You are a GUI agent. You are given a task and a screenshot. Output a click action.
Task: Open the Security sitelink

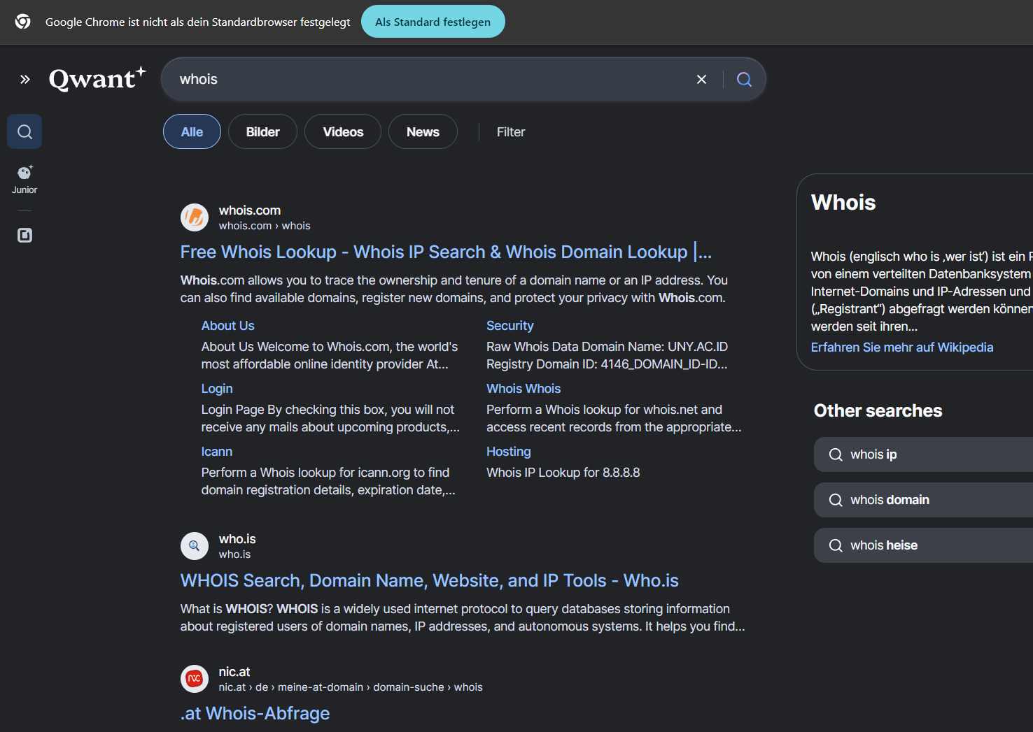click(x=510, y=326)
